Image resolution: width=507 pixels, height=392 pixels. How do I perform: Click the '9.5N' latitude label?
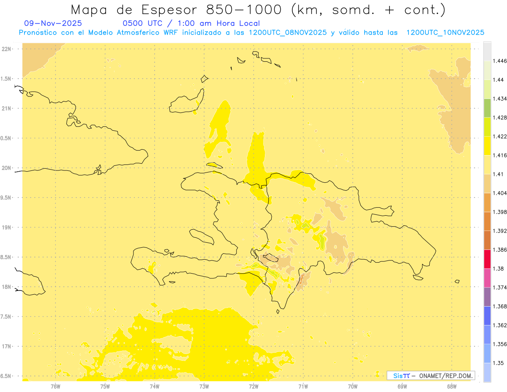6,198
